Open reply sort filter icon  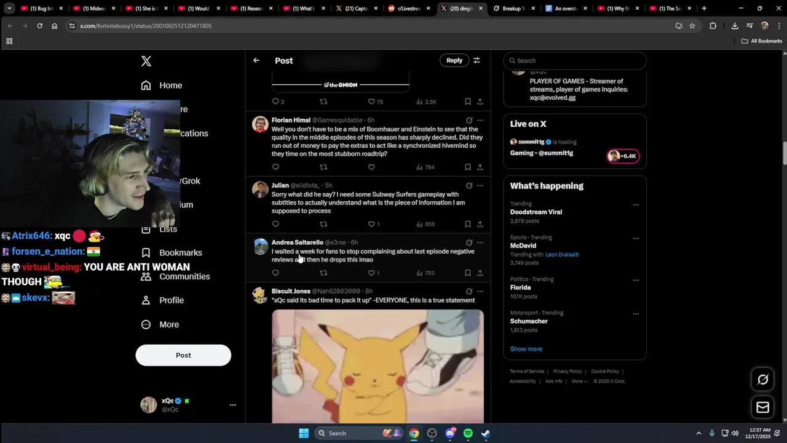(x=477, y=60)
